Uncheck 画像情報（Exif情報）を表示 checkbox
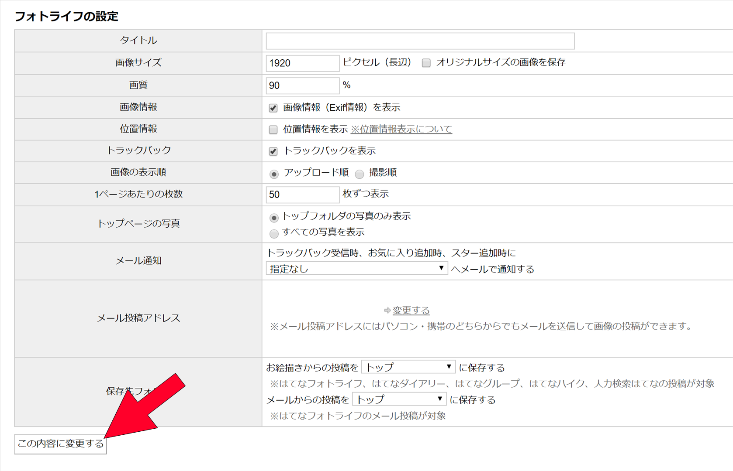Viewport: 733px width, 471px height. (x=273, y=108)
